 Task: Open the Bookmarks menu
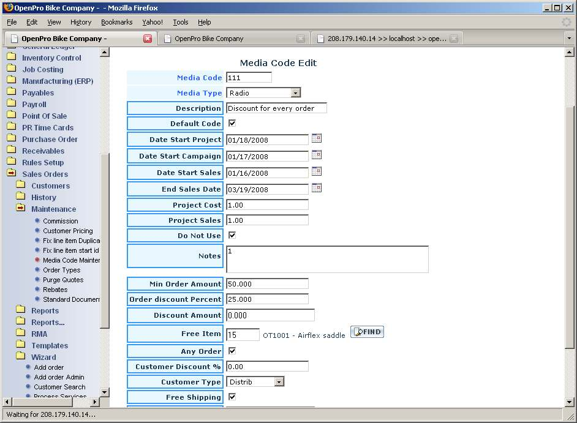[x=116, y=22]
